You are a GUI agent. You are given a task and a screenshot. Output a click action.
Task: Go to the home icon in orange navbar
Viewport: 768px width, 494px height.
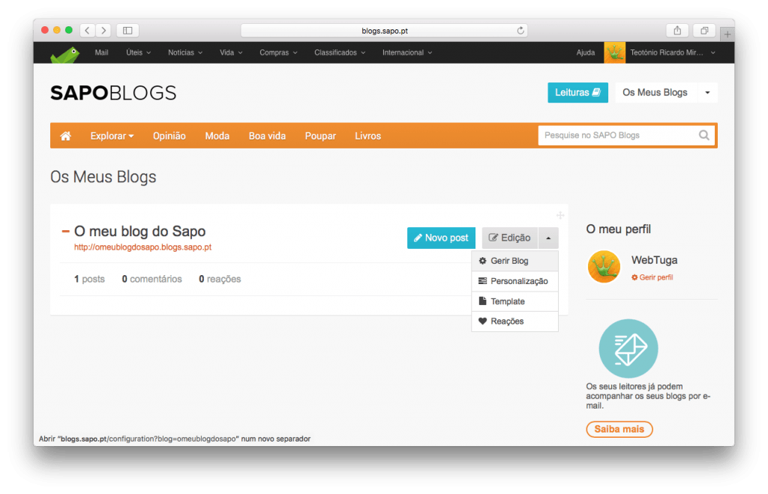click(66, 136)
